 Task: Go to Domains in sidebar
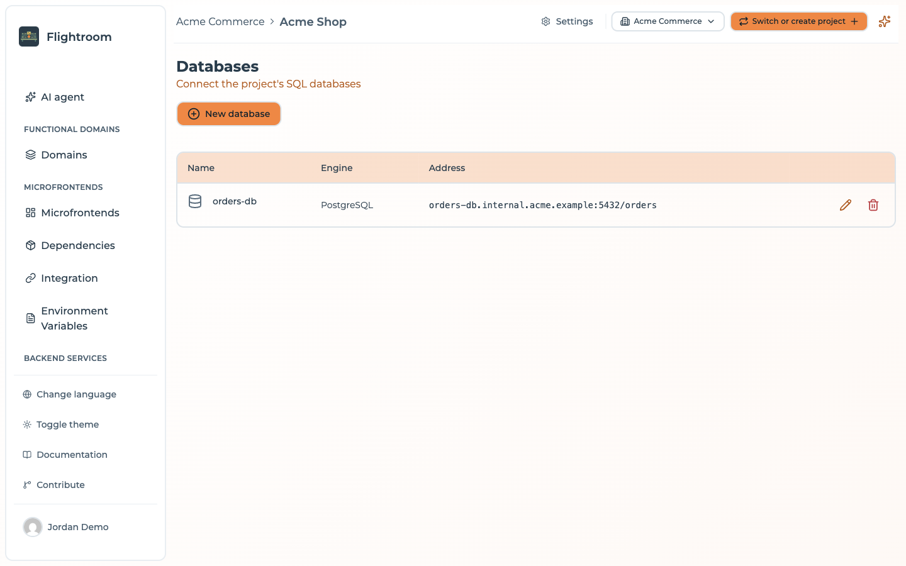[x=56, y=155]
